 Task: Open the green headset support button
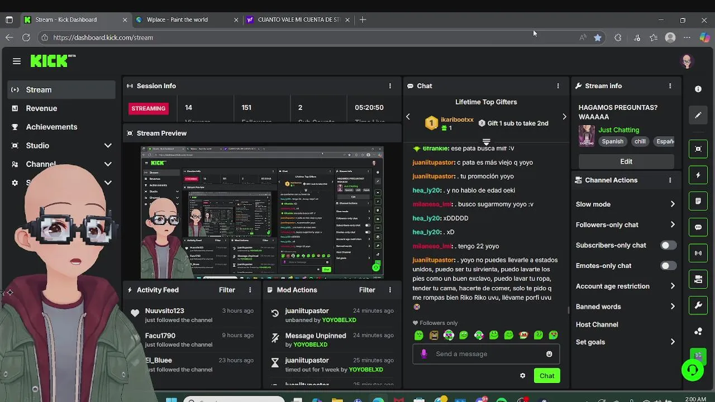(x=692, y=370)
